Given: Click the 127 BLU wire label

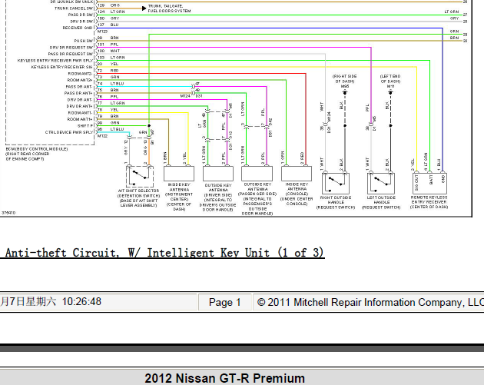Looking at the screenshot, I should [x=108, y=25].
